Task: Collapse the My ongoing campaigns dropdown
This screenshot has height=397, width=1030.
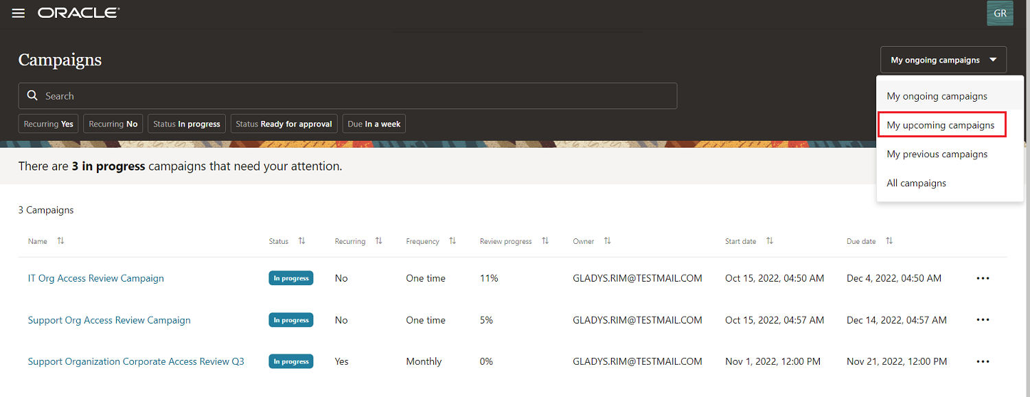Action: coord(943,60)
